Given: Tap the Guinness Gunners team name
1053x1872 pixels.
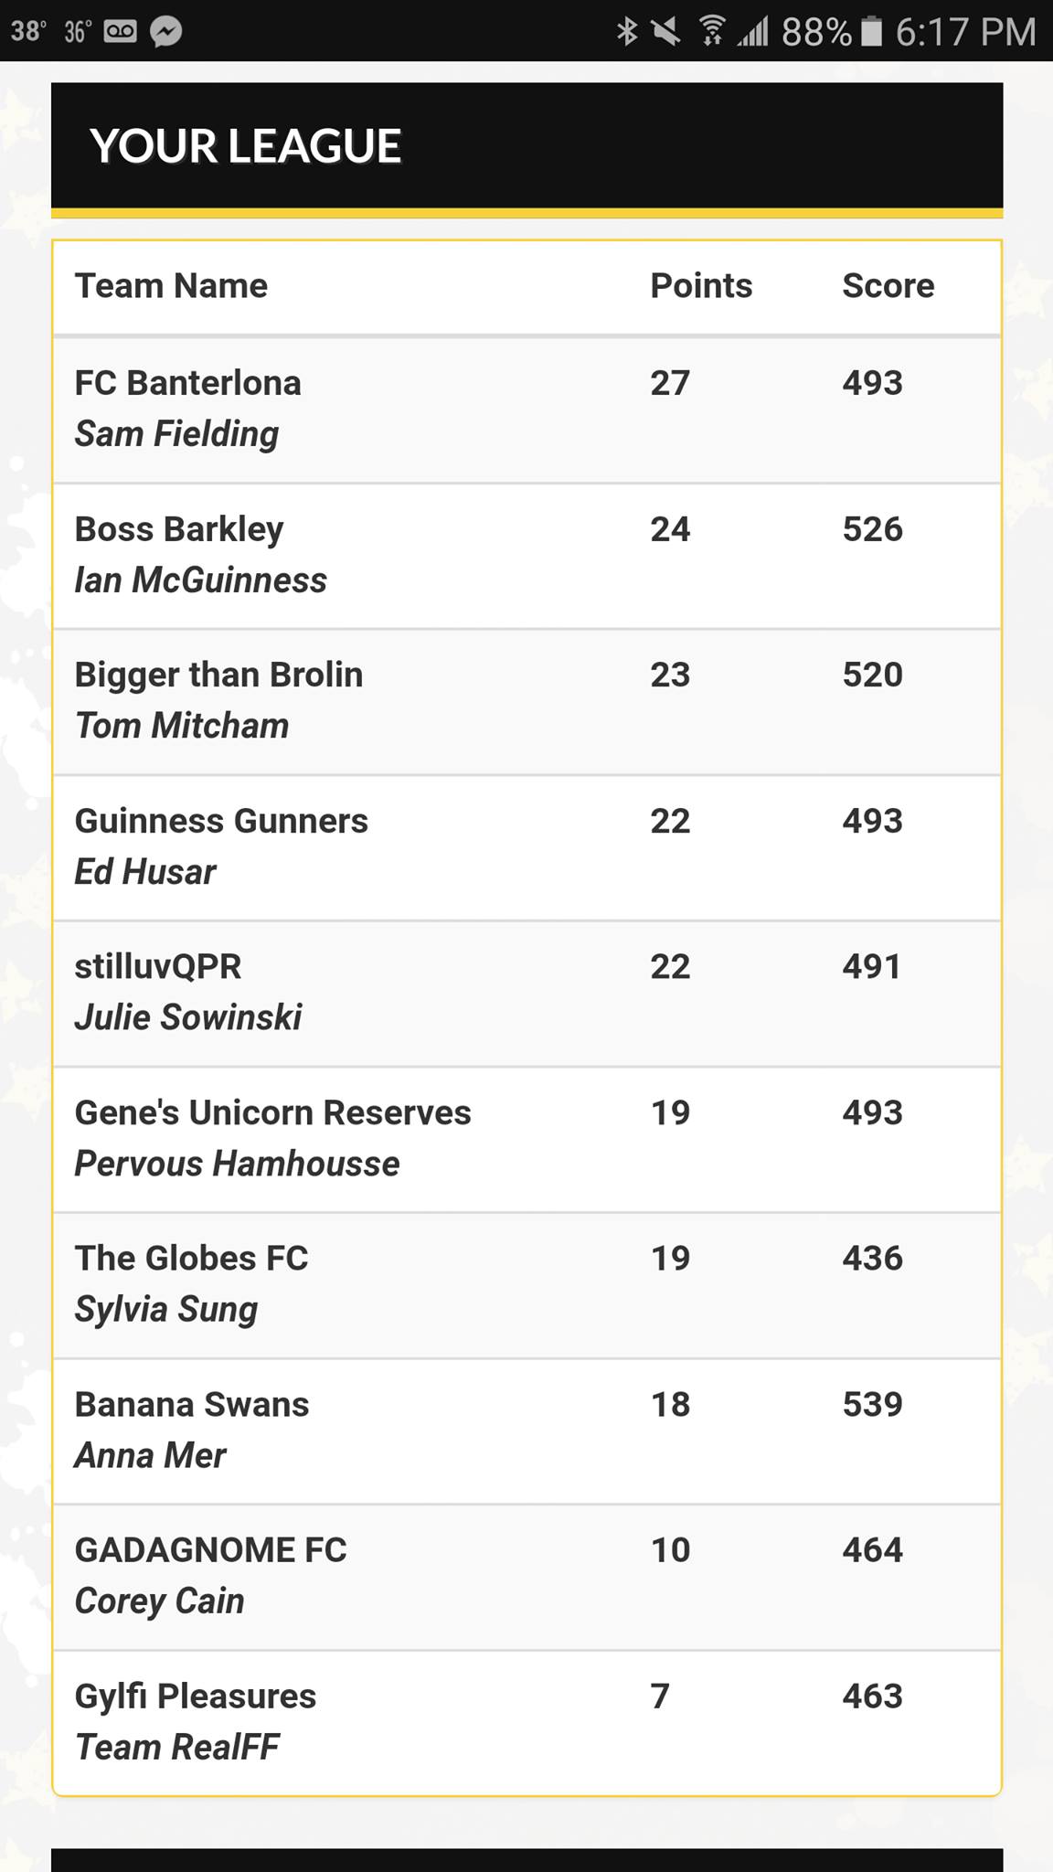Looking at the screenshot, I should (x=221, y=821).
